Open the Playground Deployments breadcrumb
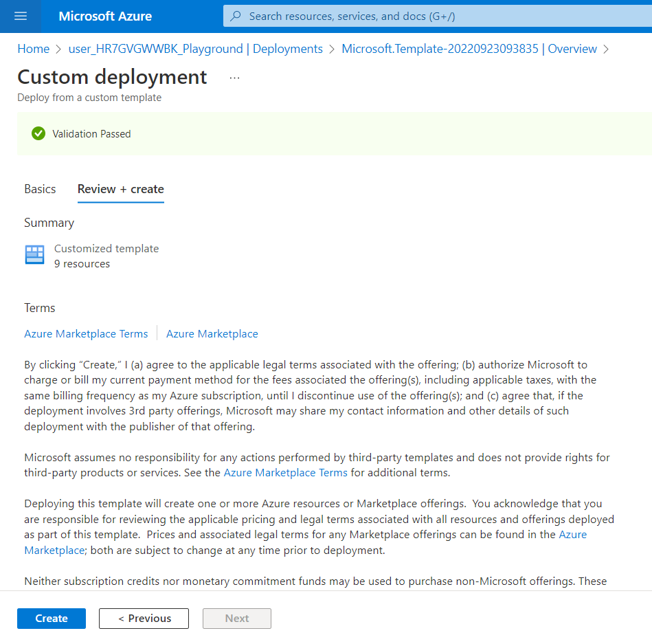The image size is (652, 644). (x=196, y=49)
